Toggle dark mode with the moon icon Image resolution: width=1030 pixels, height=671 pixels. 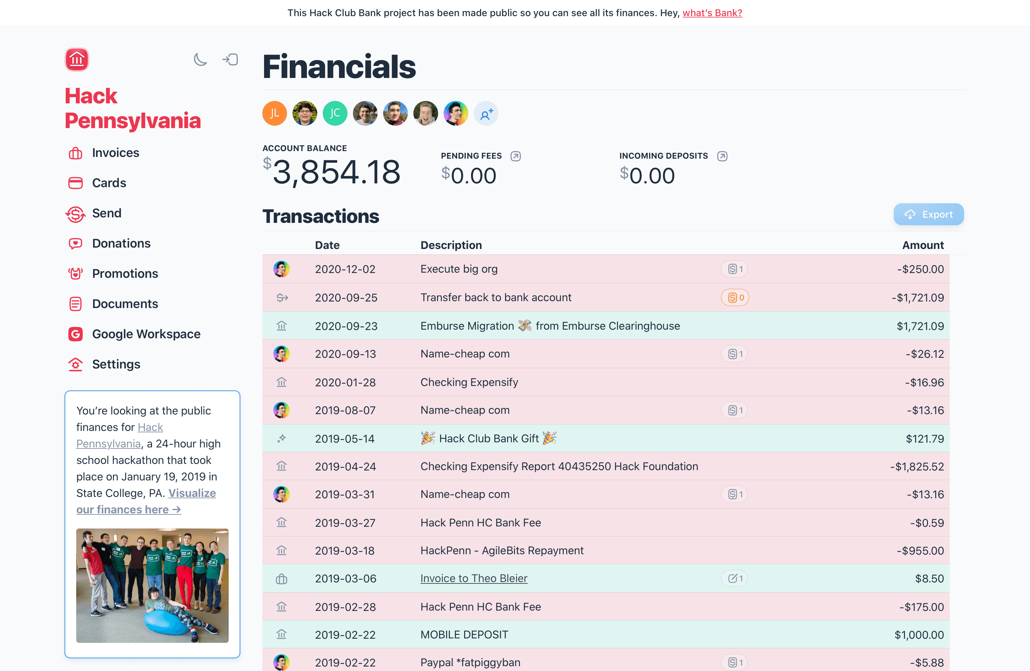click(200, 59)
